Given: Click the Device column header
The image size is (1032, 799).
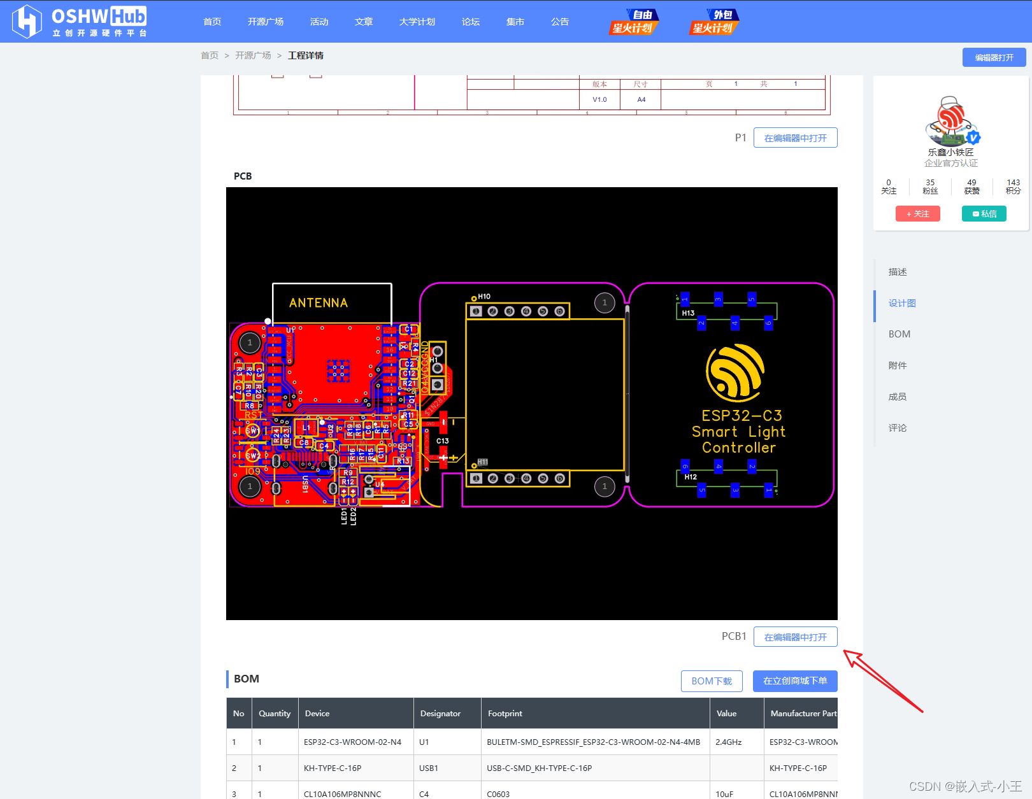Looking at the screenshot, I should (356, 713).
